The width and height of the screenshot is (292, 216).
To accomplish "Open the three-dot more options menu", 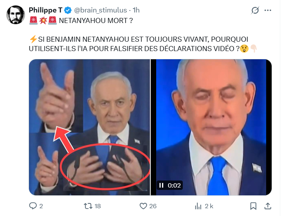I will pos(268,10).
